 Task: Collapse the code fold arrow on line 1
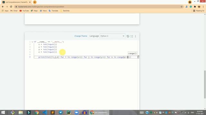32,42
